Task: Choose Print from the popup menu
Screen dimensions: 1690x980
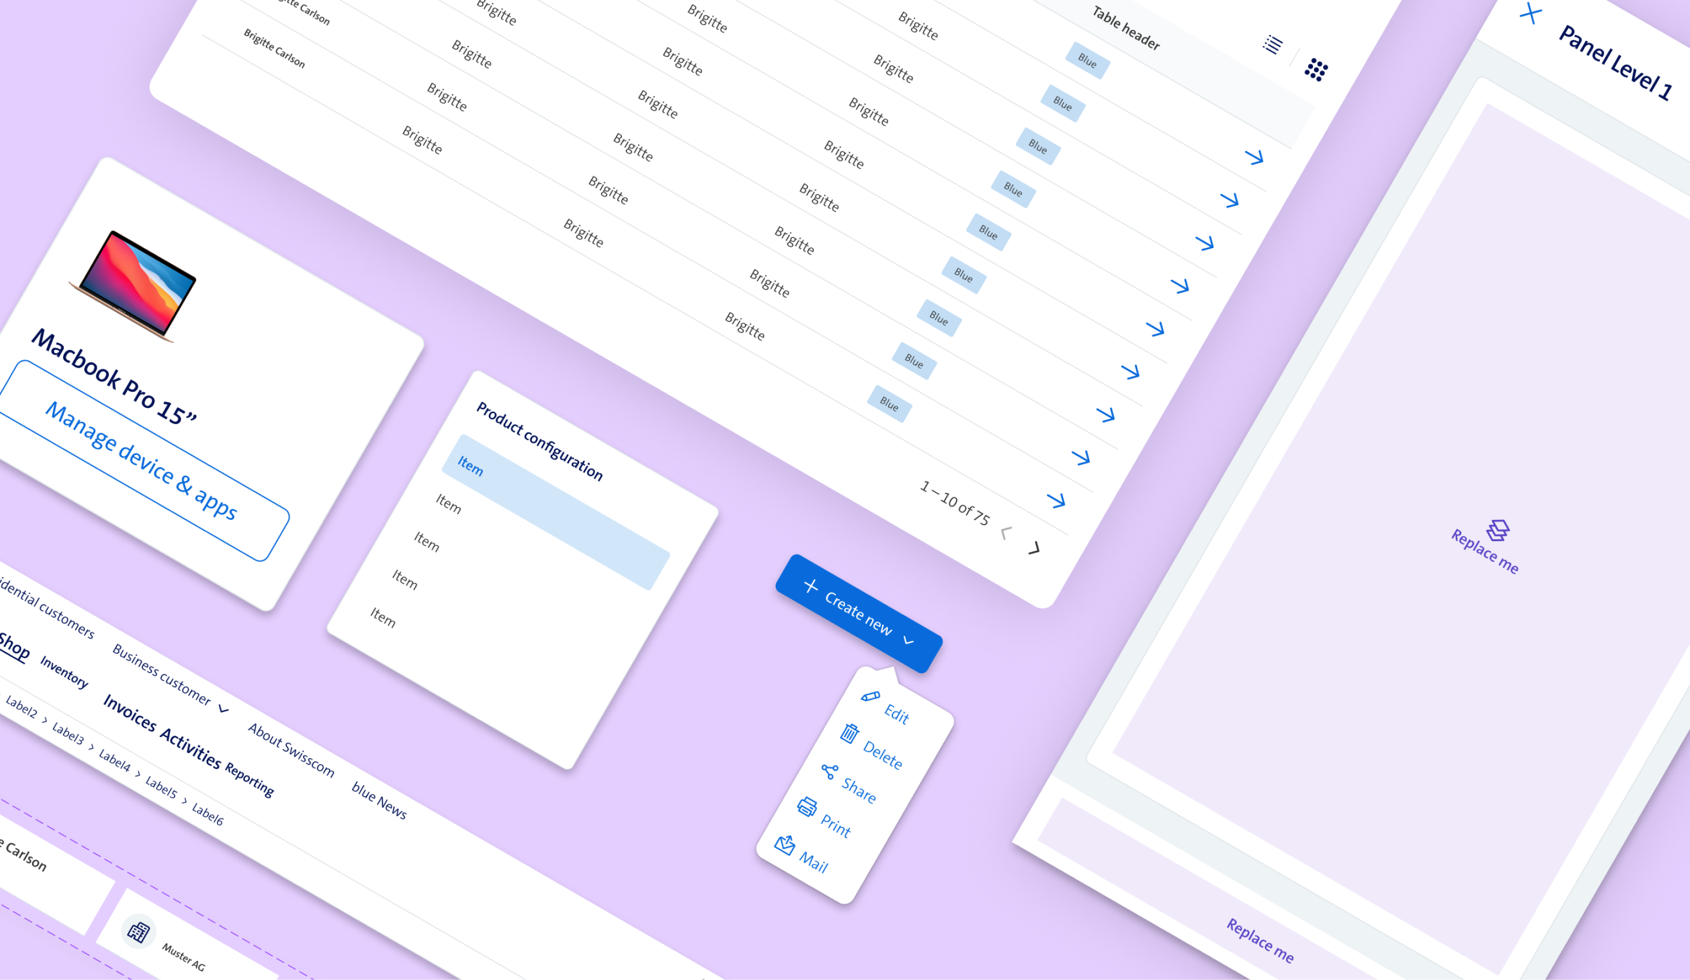Action: pos(836,825)
